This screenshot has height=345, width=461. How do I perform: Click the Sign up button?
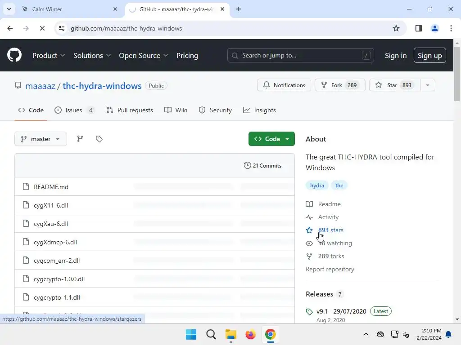[429, 55]
